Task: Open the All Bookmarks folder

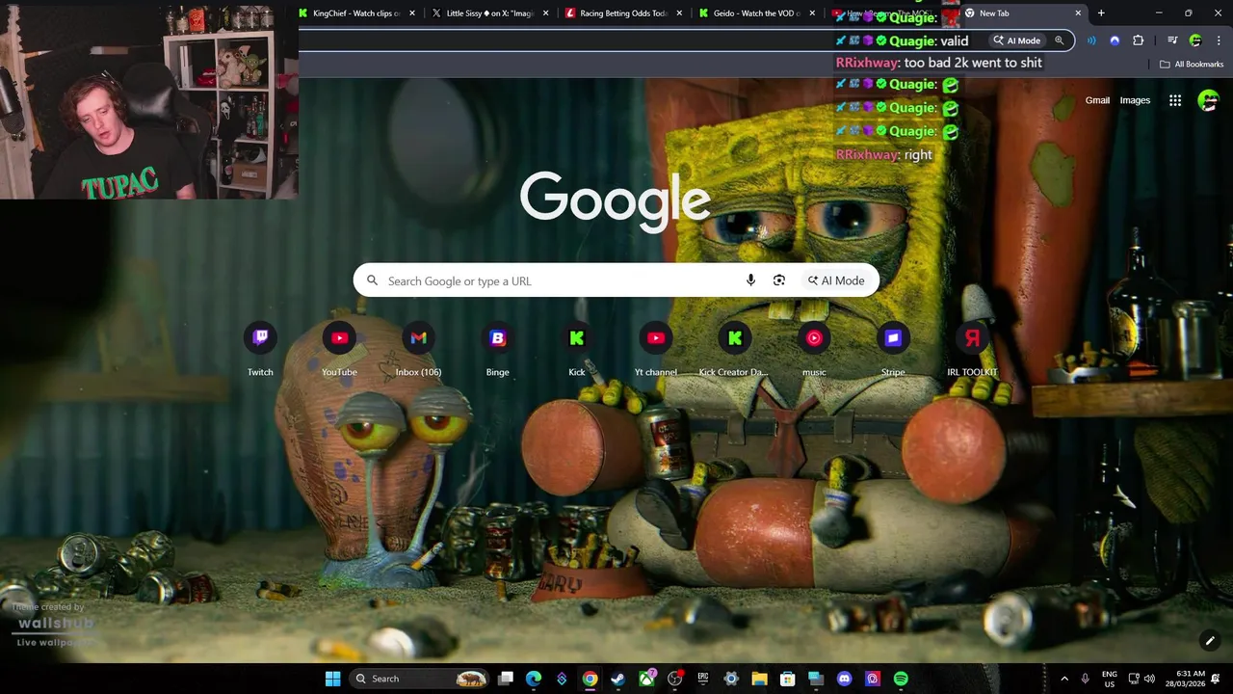Action: coord(1192,65)
